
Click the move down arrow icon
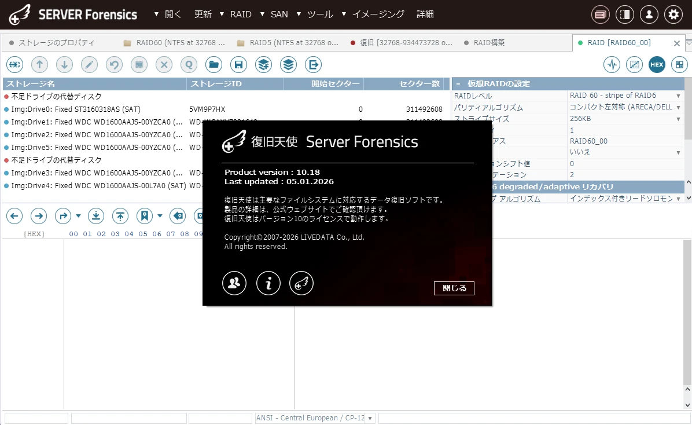64,65
